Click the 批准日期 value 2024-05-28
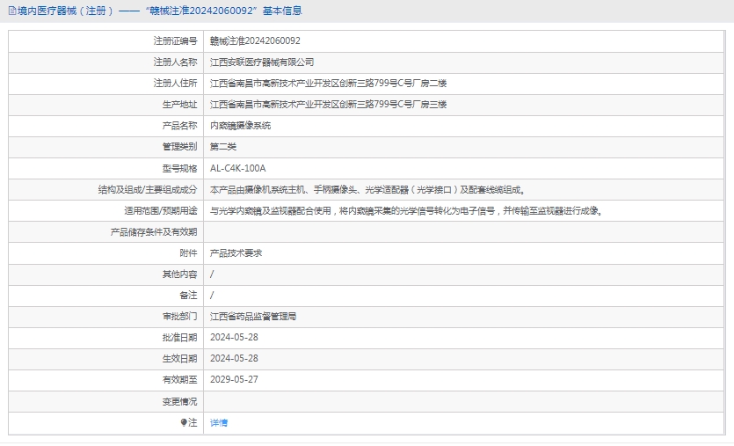Screen dimensions: 734x446 [x=234, y=337]
